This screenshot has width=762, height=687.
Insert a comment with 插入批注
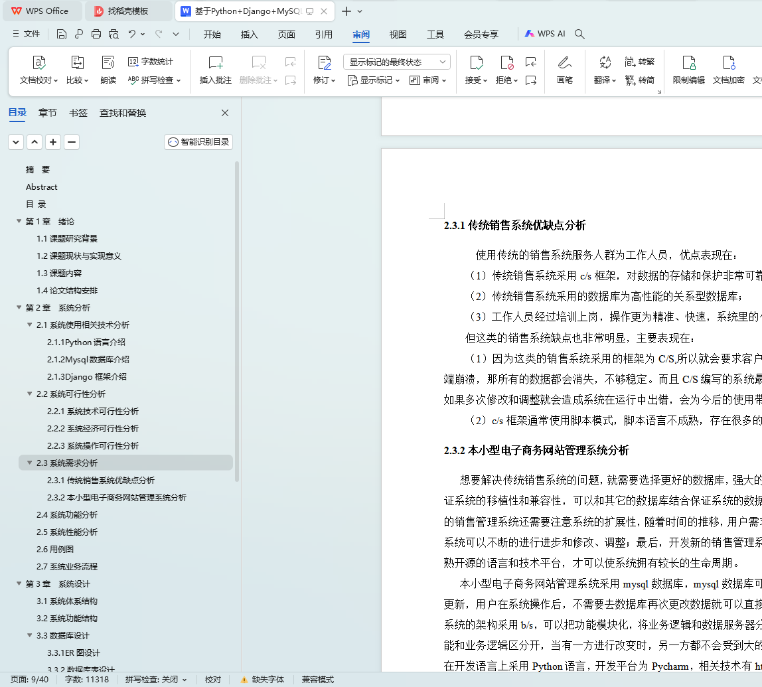click(x=215, y=70)
